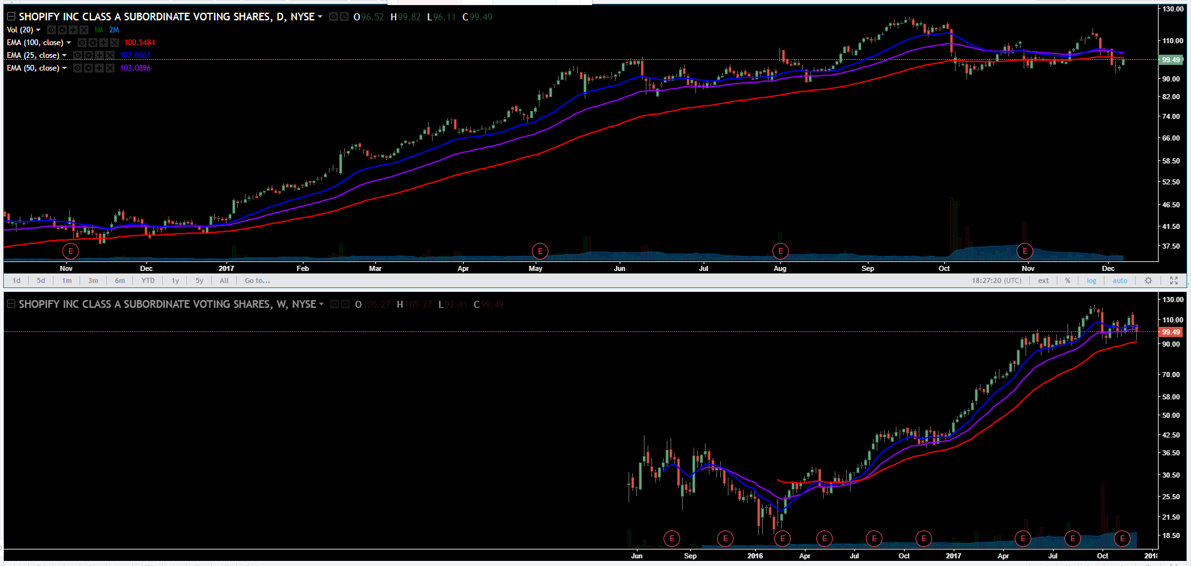
Task: Click the late October 2017 daily earnings marker
Action: tap(1025, 251)
